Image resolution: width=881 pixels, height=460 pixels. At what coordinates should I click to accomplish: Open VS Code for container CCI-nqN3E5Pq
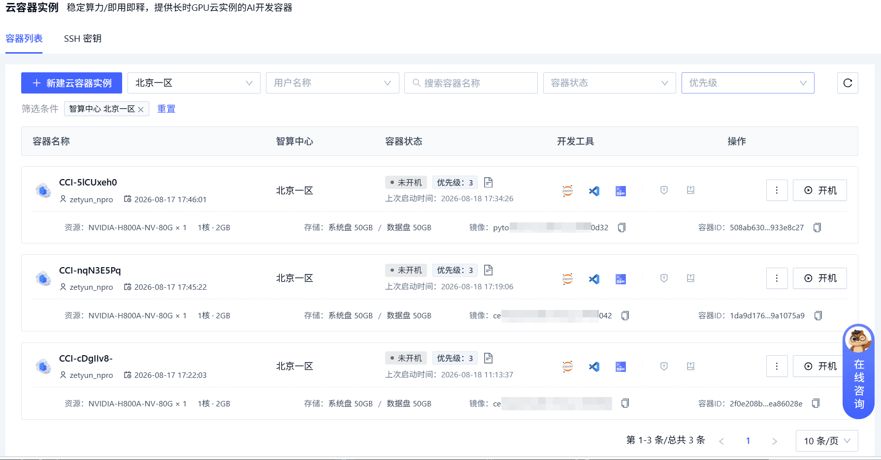coord(594,279)
